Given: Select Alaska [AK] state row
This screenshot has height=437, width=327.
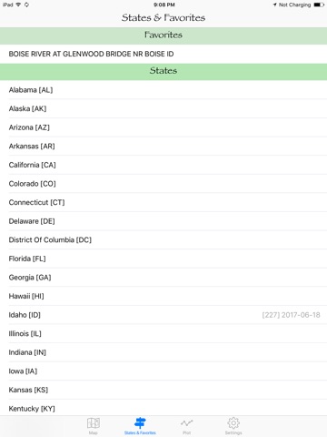Looking at the screenshot, I should point(163,108).
